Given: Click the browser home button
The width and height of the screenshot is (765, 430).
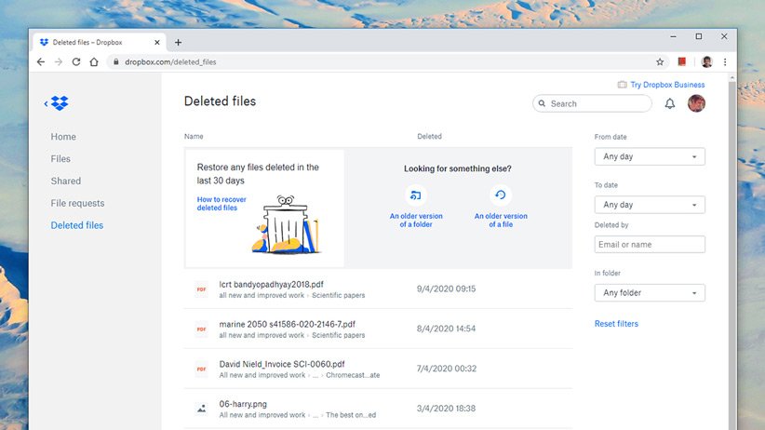Looking at the screenshot, I should 94,61.
